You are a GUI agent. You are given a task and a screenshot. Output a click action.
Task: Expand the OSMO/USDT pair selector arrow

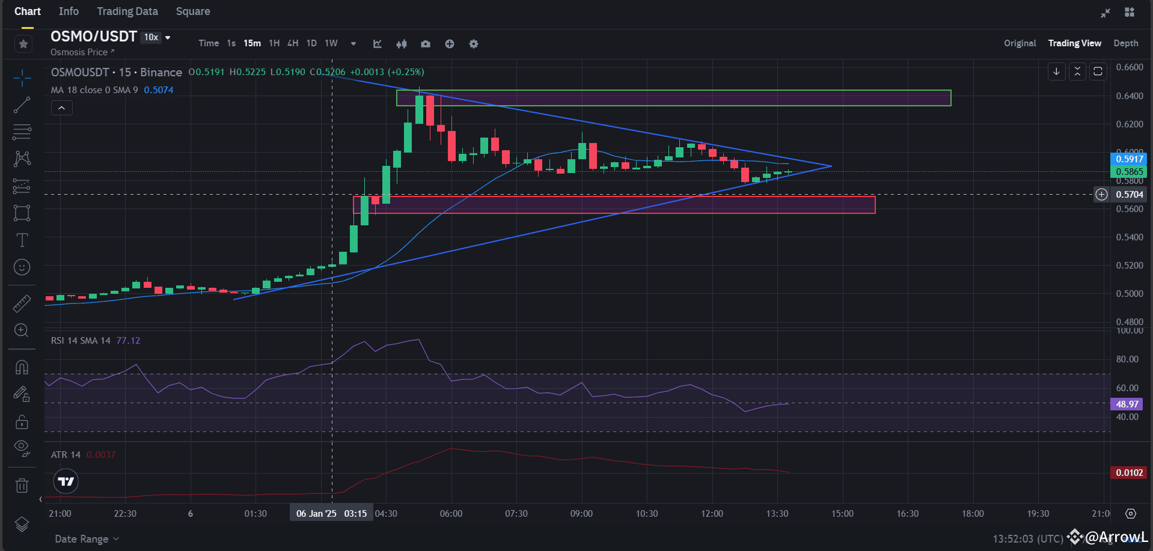tap(168, 37)
